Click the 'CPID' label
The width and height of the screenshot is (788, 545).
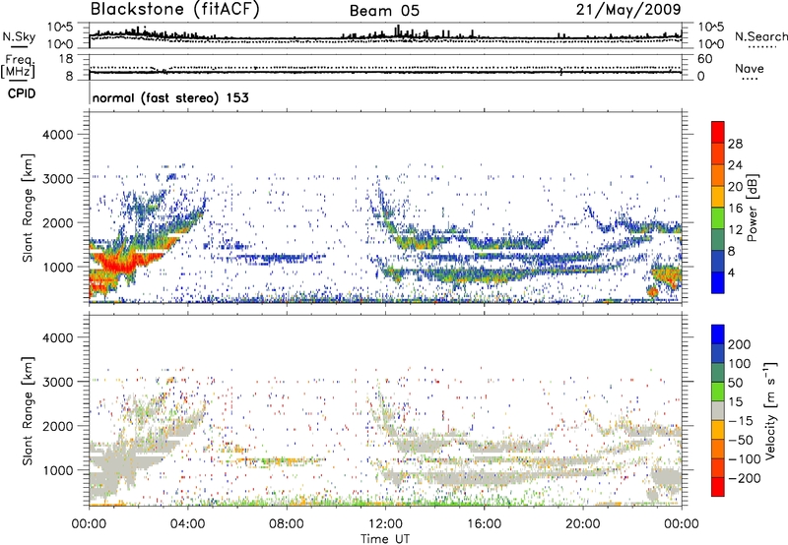pos(22,93)
